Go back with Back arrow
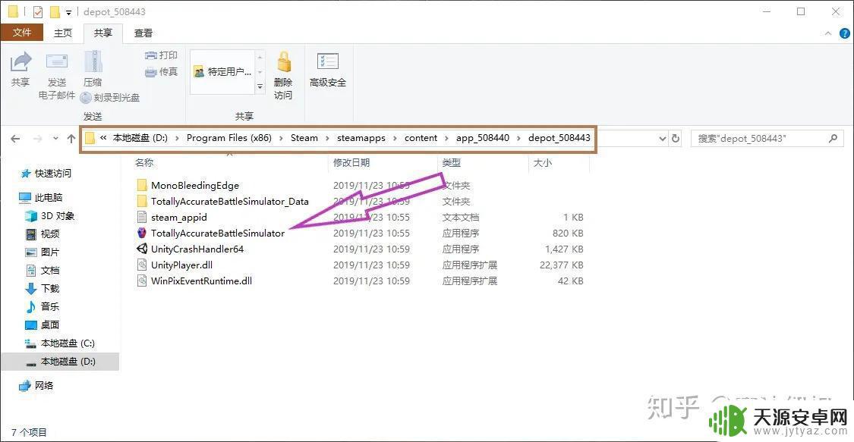 point(15,139)
